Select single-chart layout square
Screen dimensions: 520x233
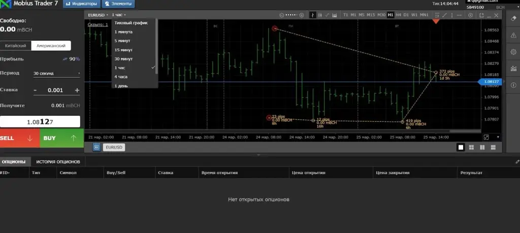(461, 148)
